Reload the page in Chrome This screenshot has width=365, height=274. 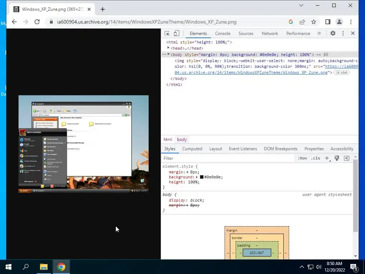click(x=37, y=22)
